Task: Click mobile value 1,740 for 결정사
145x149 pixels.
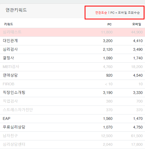Action: [138, 58]
